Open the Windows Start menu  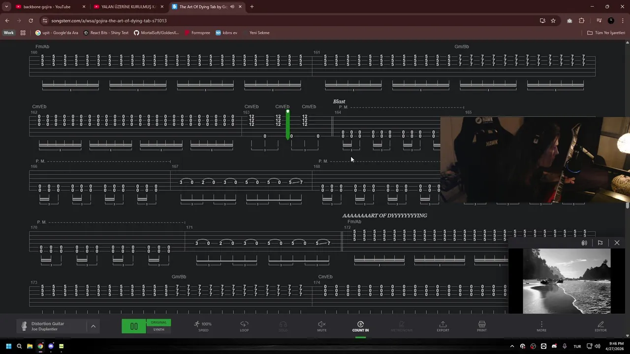[x=8, y=346]
